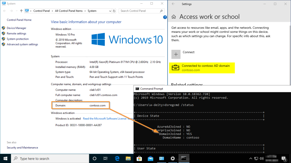The width and height of the screenshot is (291, 163).
Task: Open Read the Microsoft Software License Terms
Action: (x=108, y=119)
